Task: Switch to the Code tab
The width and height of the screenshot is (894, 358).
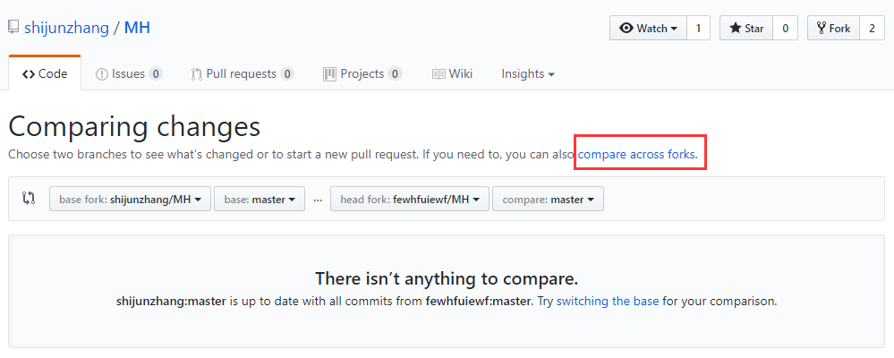Action: (x=45, y=74)
